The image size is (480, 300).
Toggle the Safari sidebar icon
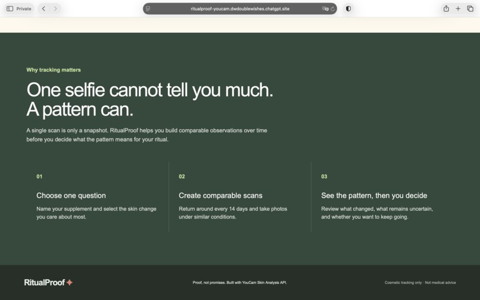(10, 8)
